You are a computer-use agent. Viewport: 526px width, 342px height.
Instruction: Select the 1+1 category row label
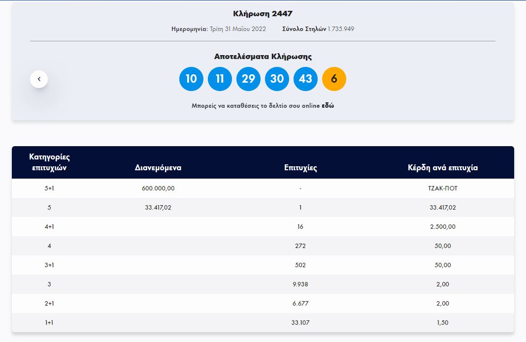pyautogui.click(x=49, y=323)
